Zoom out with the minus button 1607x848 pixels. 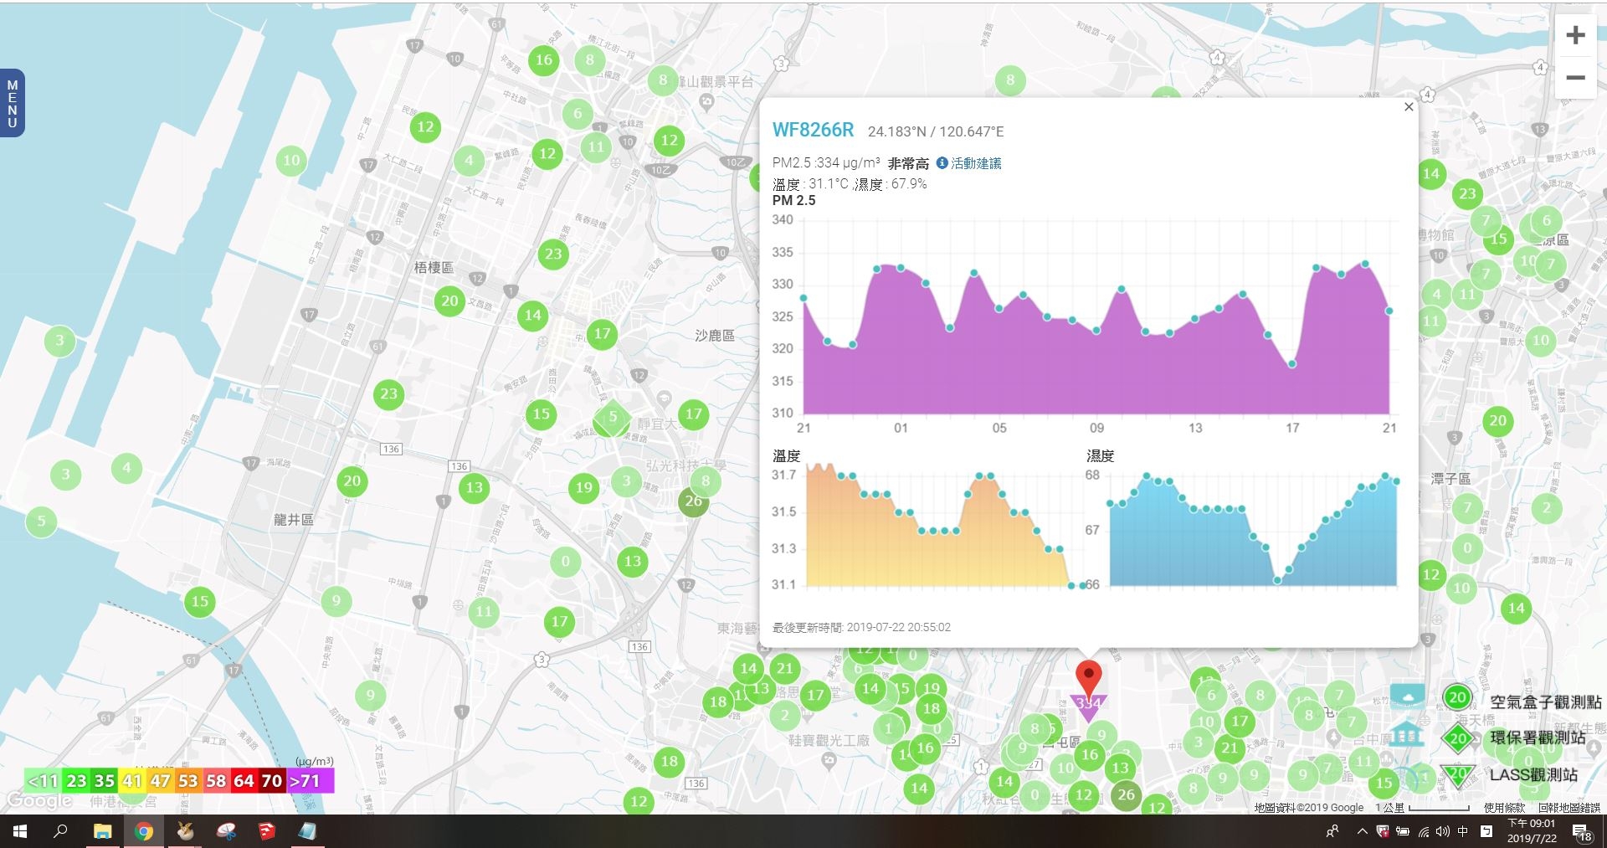[x=1575, y=78]
